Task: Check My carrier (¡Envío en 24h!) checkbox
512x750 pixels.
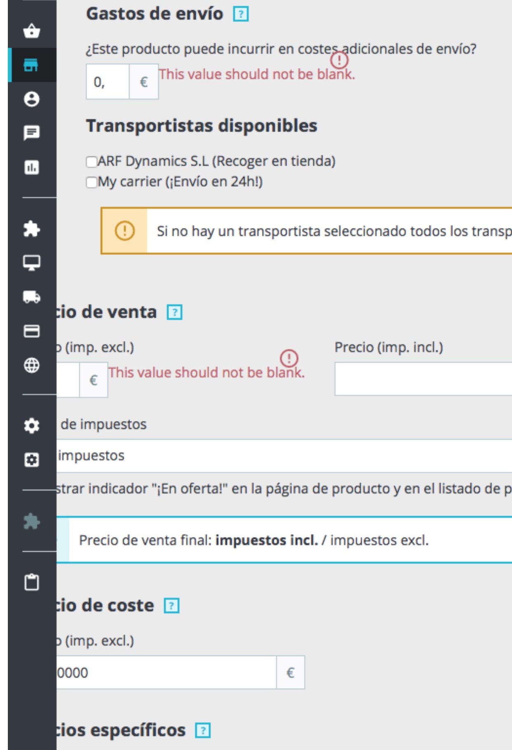Action: tap(91, 182)
